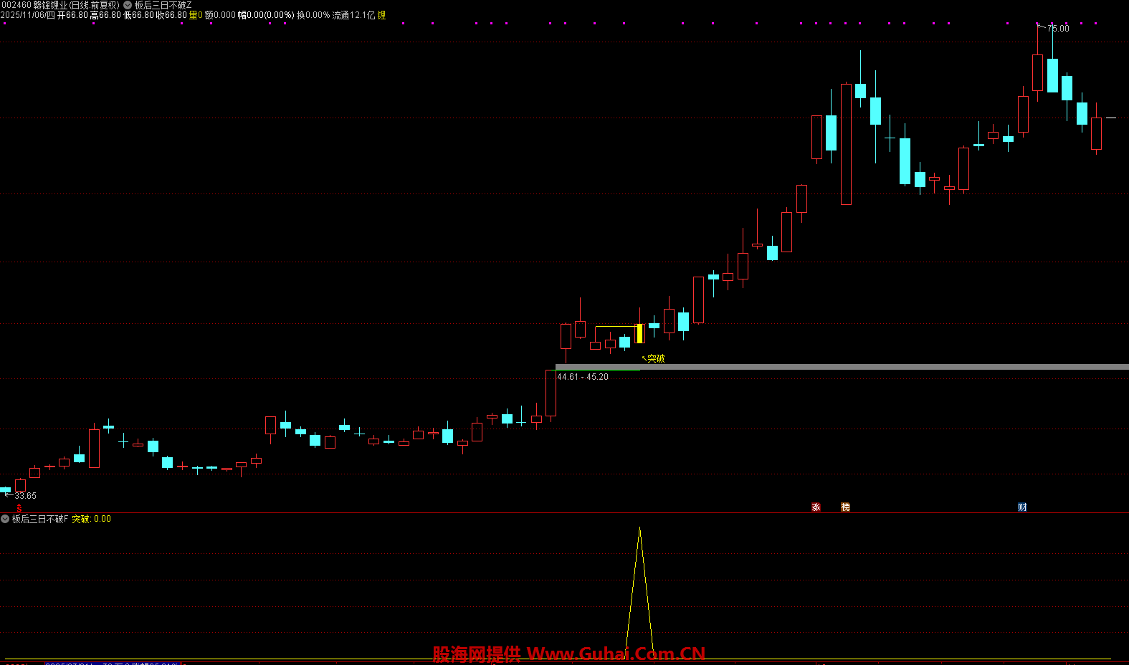Click the yellow 突破 signal label

pyautogui.click(x=656, y=359)
